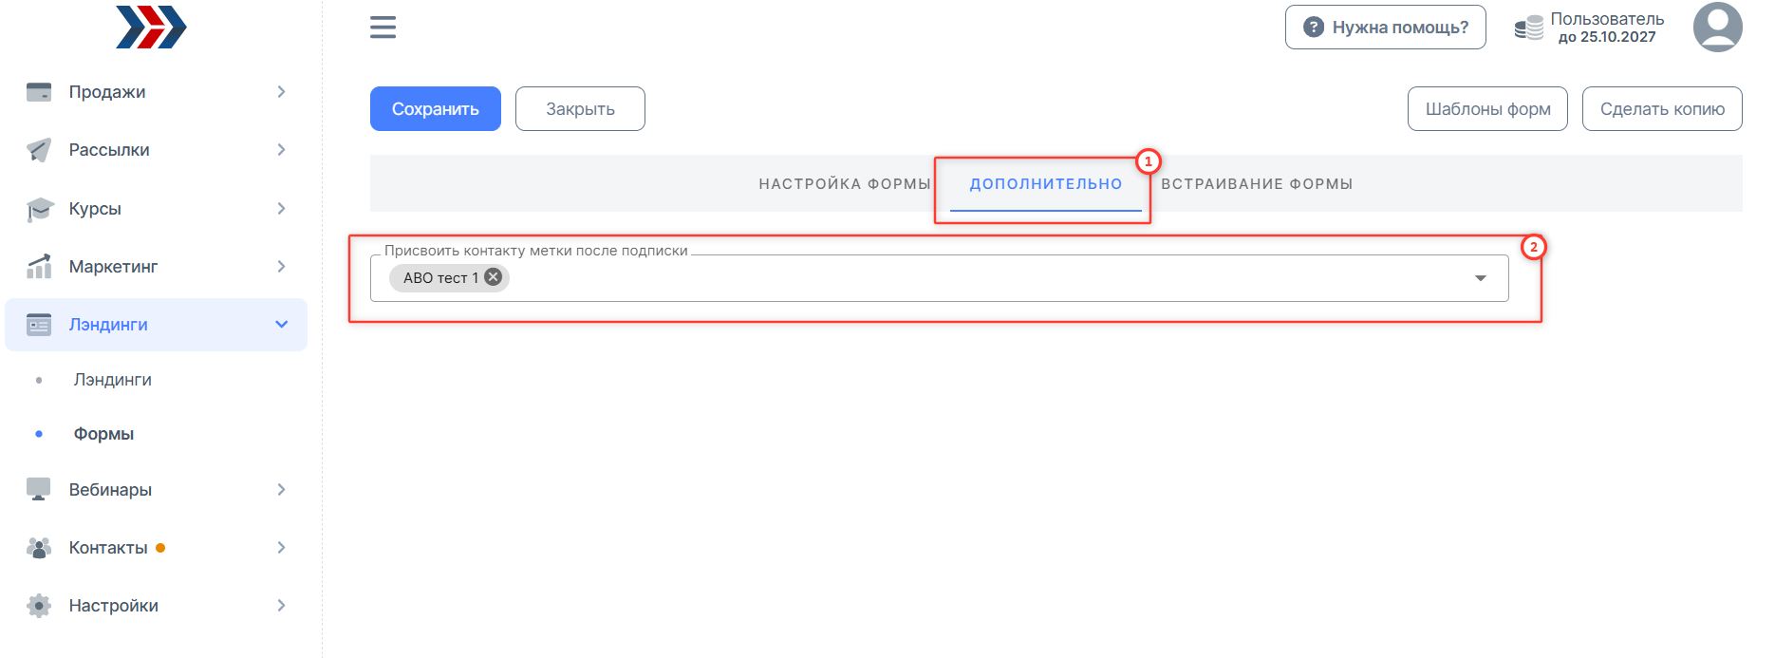This screenshot has height=658, width=1775.
Task: Remove the АВО тест 1 tag
Action: click(494, 277)
